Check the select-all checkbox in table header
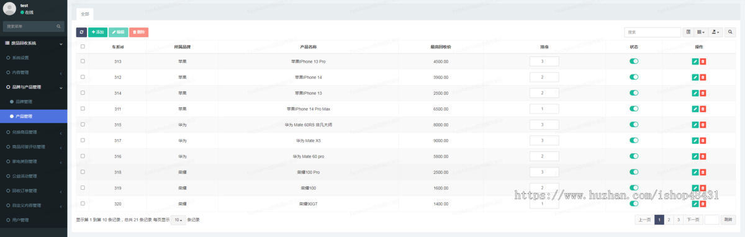Viewport: 745px width, 237px height. pyautogui.click(x=83, y=47)
